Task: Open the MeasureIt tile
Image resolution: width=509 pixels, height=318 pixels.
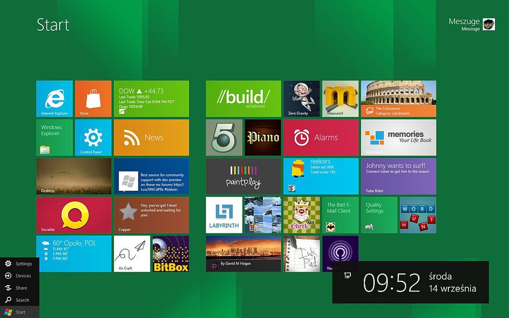Action: click(x=340, y=99)
